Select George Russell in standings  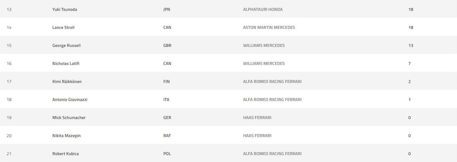[x=66, y=45]
